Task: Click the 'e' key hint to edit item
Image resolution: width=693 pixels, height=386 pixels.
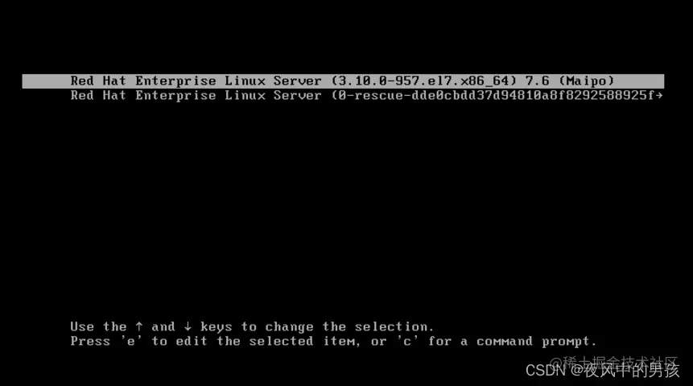Action: pos(131,341)
